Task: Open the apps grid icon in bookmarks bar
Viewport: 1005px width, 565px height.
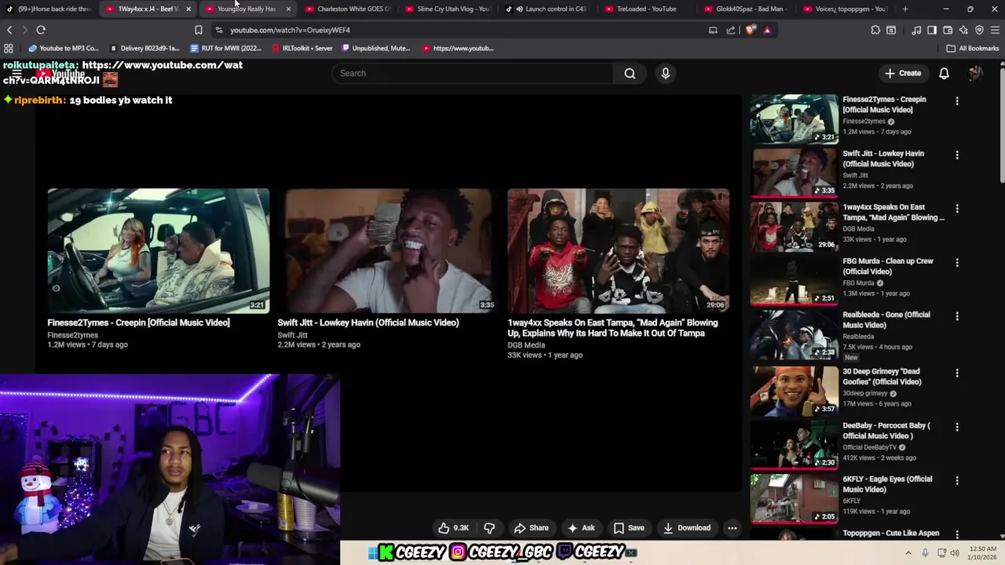Action: tap(9, 48)
